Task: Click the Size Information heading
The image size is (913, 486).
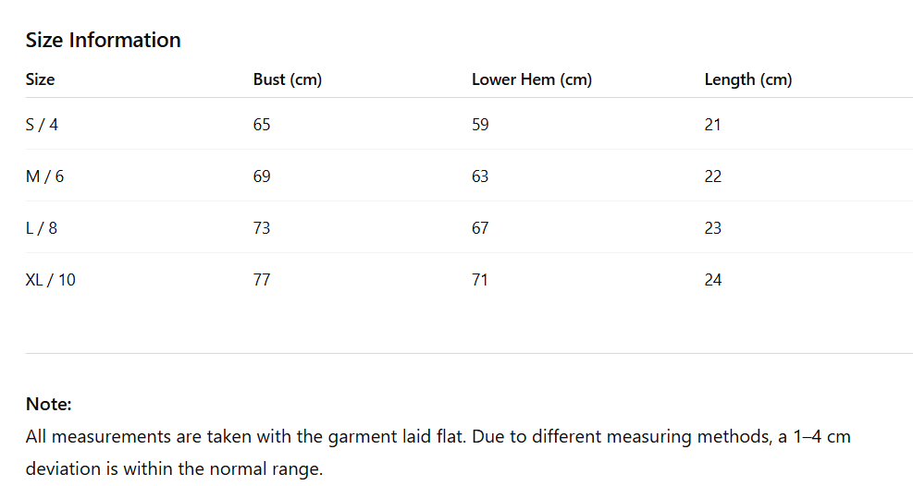Action: (x=103, y=41)
